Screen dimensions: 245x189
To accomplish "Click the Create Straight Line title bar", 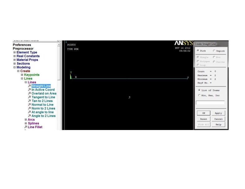I will coord(211,44).
